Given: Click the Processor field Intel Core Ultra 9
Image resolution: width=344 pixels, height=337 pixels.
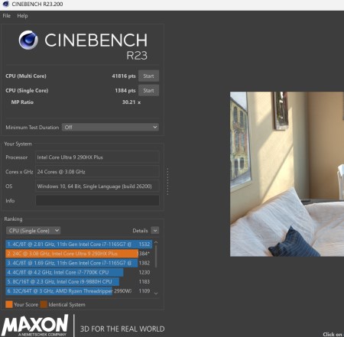Looking at the screenshot, I should pos(97,157).
